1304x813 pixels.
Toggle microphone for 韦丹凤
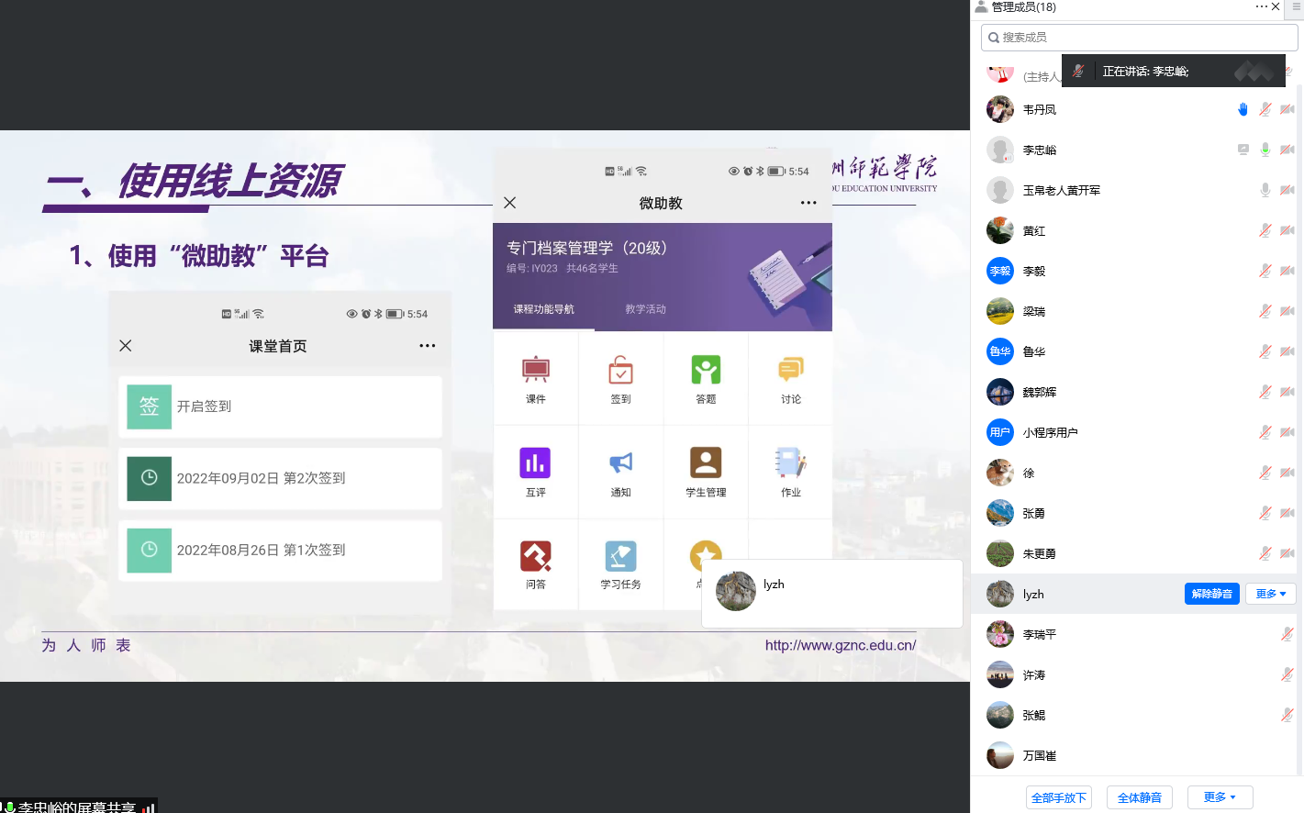[1265, 109]
